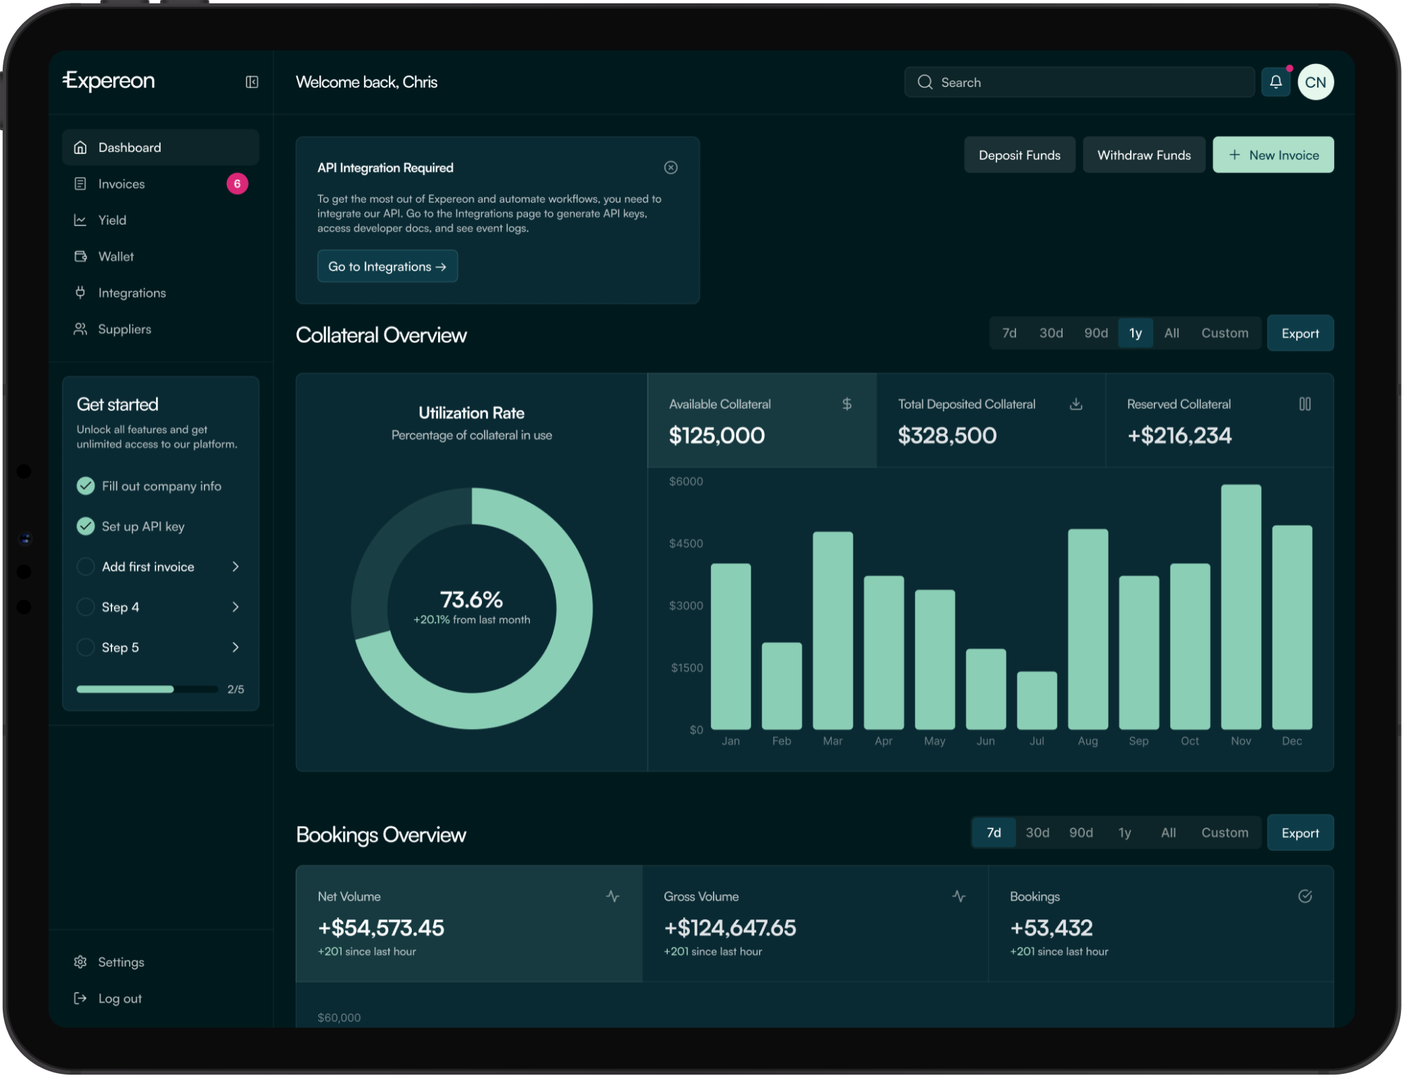This screenshot has height=1080, width=1409.
Task: Open notifications via the bell icon
Action: (x=1275, y=82)
